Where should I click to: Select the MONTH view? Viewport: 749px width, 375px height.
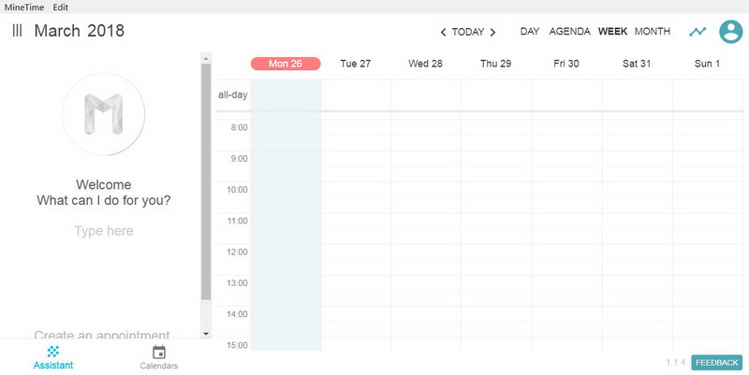click(x=653, y=32)
